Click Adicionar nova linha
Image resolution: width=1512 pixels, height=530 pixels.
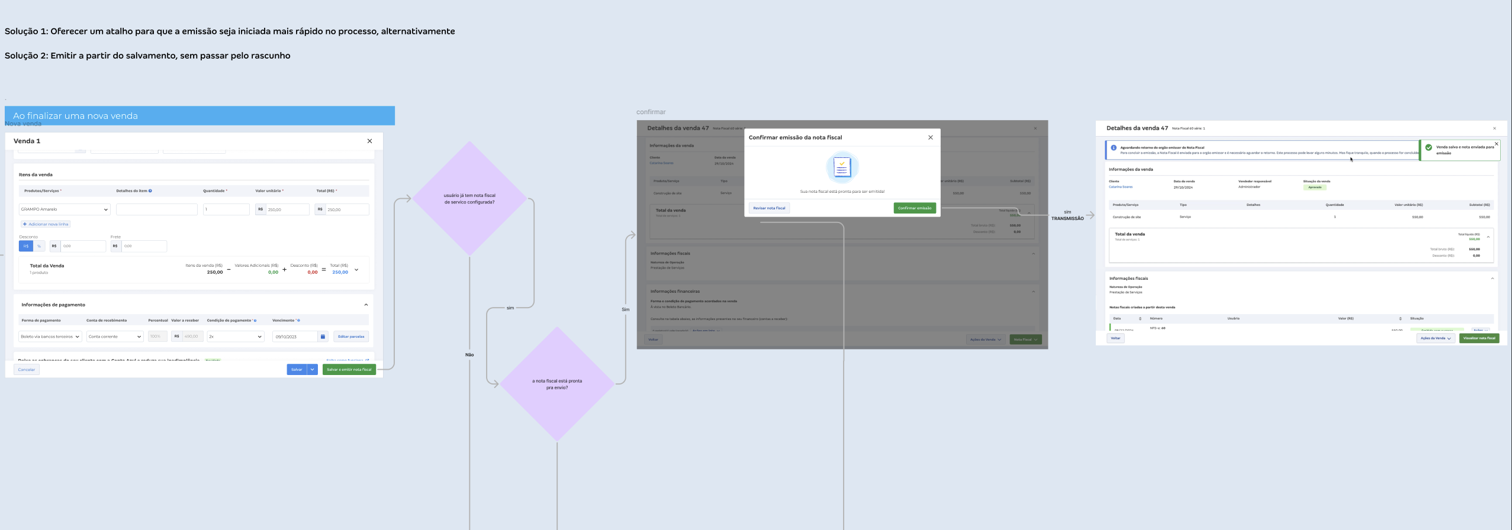click(46, 224)
